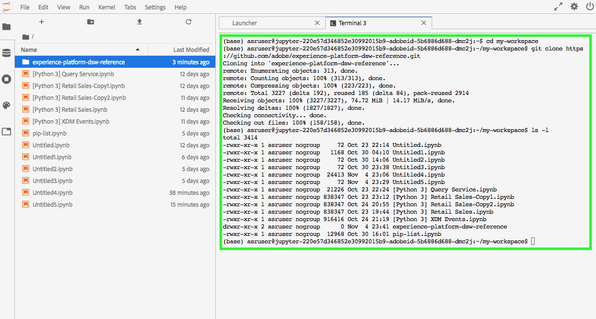Viewport: 596px width, 319px height.
Task: Create a new folder
Action: point(91,22)
